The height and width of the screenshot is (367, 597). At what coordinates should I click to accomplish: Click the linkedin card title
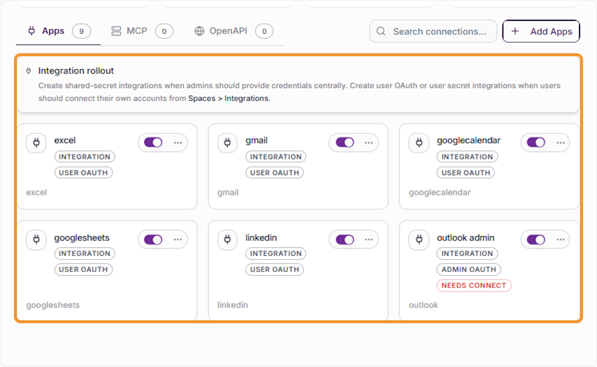pyautogui.click(x=261, y=238)
